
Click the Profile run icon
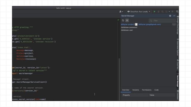coord(167,12)
